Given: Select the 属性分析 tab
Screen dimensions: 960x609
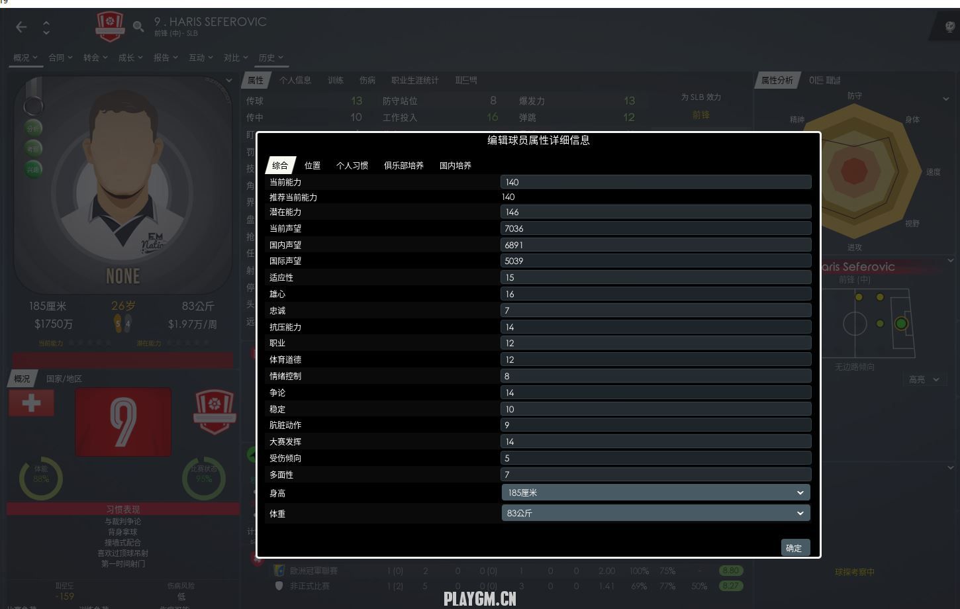Looking at the screenshot, I should 777,80.
